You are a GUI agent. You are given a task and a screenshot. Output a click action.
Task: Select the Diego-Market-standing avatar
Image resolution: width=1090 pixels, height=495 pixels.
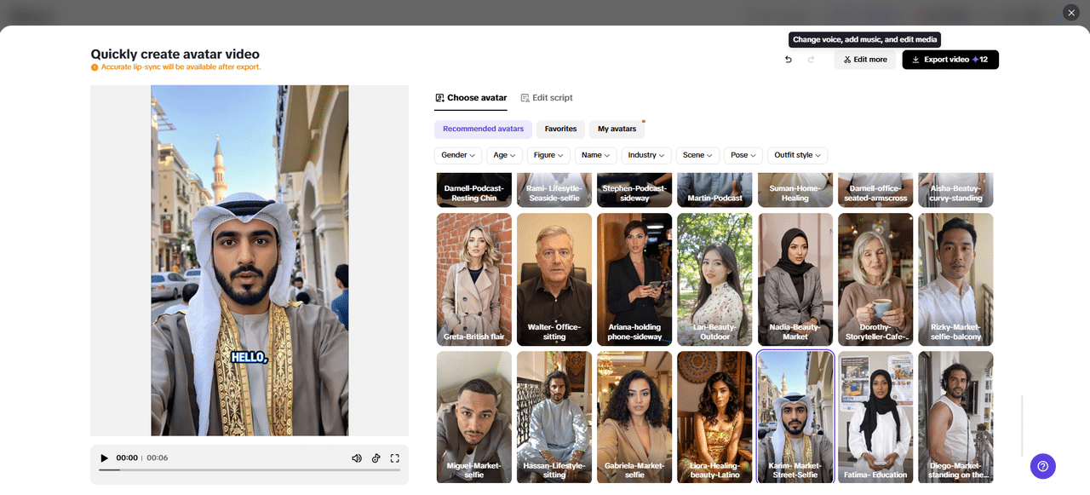[955, 417]
